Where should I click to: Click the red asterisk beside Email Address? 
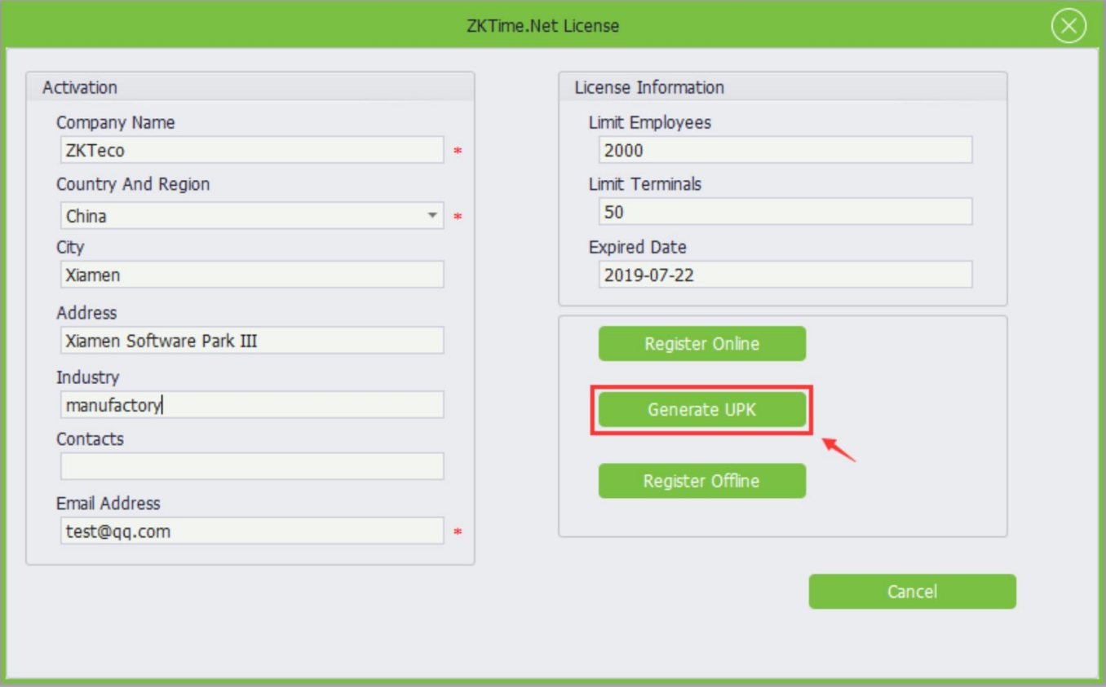(x=458, y=533)
